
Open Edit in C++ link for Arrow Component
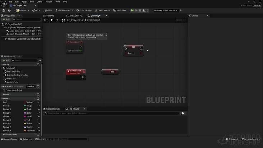(x=36, y=31)
